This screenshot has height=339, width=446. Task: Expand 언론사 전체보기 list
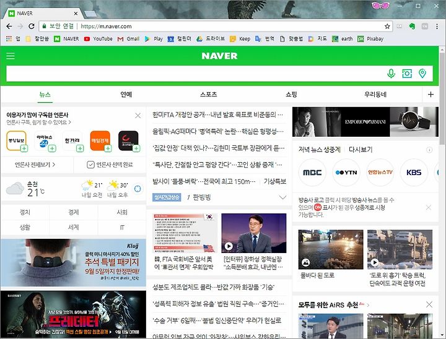[x=35, y=165]
